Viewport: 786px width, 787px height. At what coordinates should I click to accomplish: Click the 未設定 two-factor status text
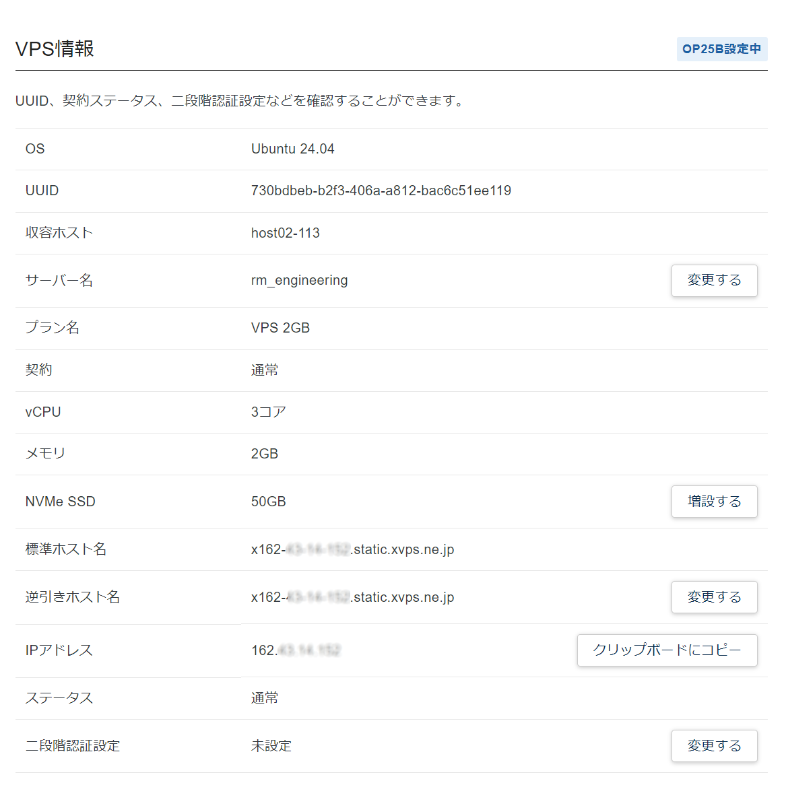point(271,746)
